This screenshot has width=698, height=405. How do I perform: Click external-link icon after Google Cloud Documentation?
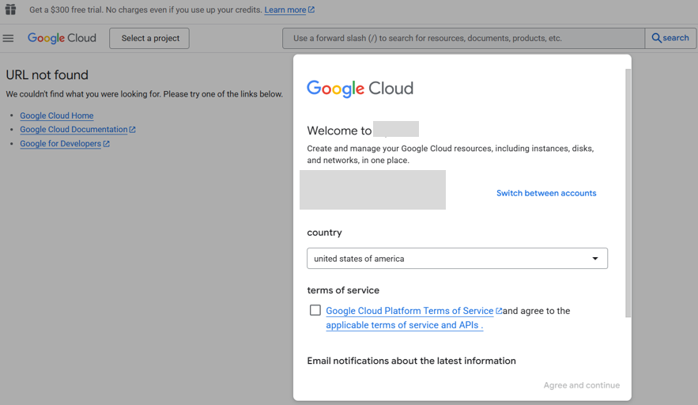click(x=133, y=130)
